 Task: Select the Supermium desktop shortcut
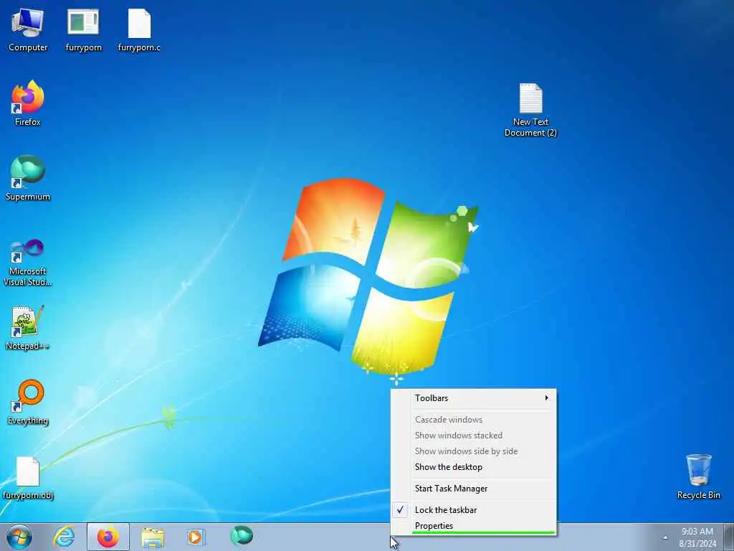[x=28, y=178]
